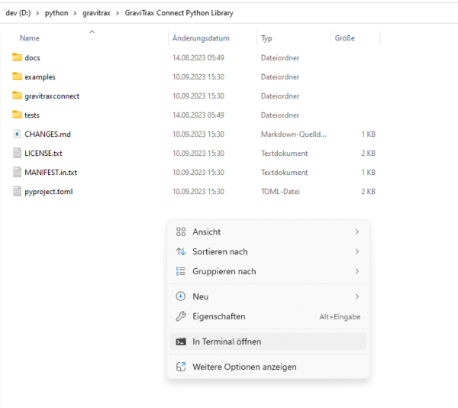Sort files by Name column header
Viewport: 458px width, 408px height.
[30, 37]
